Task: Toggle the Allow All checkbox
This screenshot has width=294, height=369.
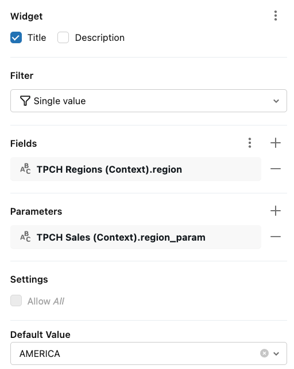Action: click(x=16, y=300)
